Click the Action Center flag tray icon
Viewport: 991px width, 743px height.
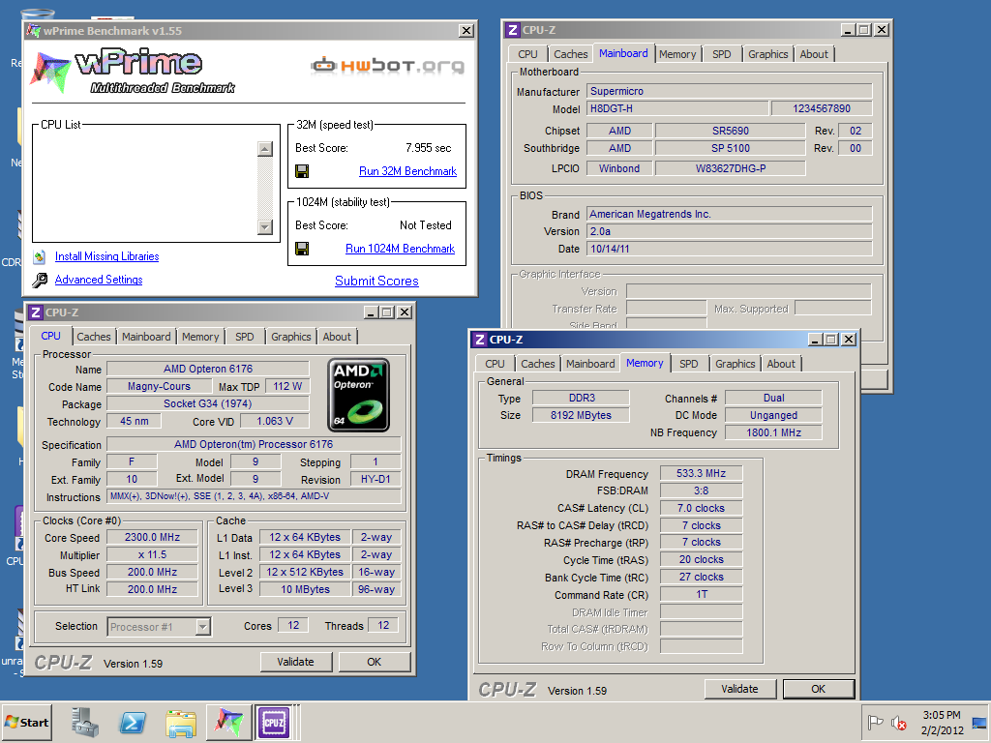(875, 722)
